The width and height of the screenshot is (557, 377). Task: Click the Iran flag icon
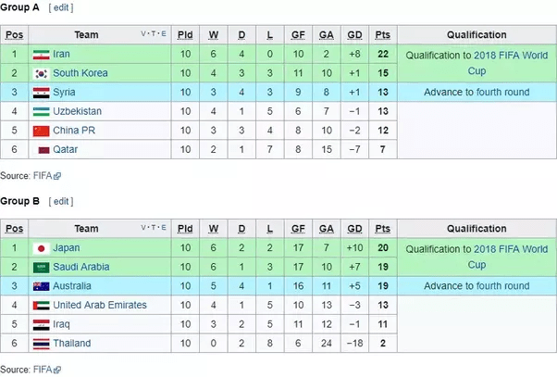[42, 55]
